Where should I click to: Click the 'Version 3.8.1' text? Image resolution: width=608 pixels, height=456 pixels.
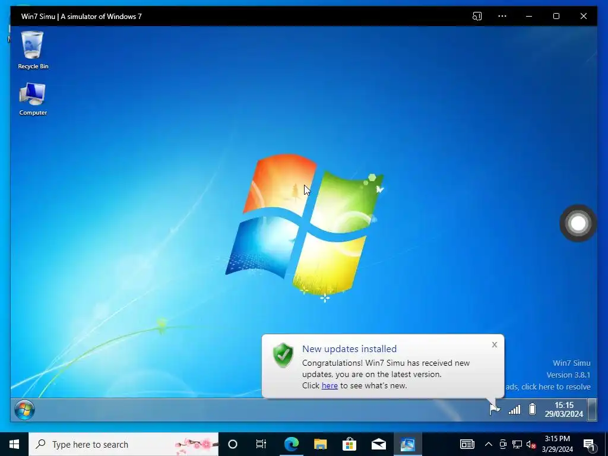coord(568,375)
